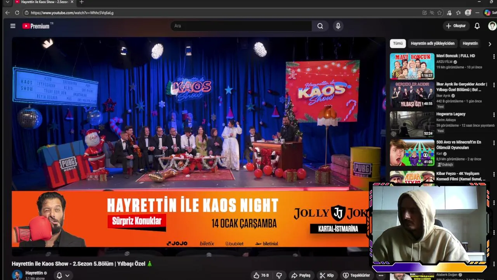Click the search magnifier button
This screenshot has width=497, height=280.
320,26
